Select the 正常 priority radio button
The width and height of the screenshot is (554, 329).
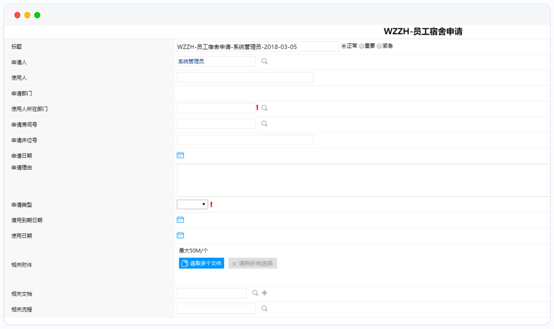[344, 46]
